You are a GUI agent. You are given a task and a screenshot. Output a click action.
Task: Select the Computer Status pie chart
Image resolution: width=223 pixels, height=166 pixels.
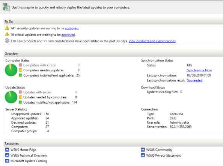click(11, 70)
